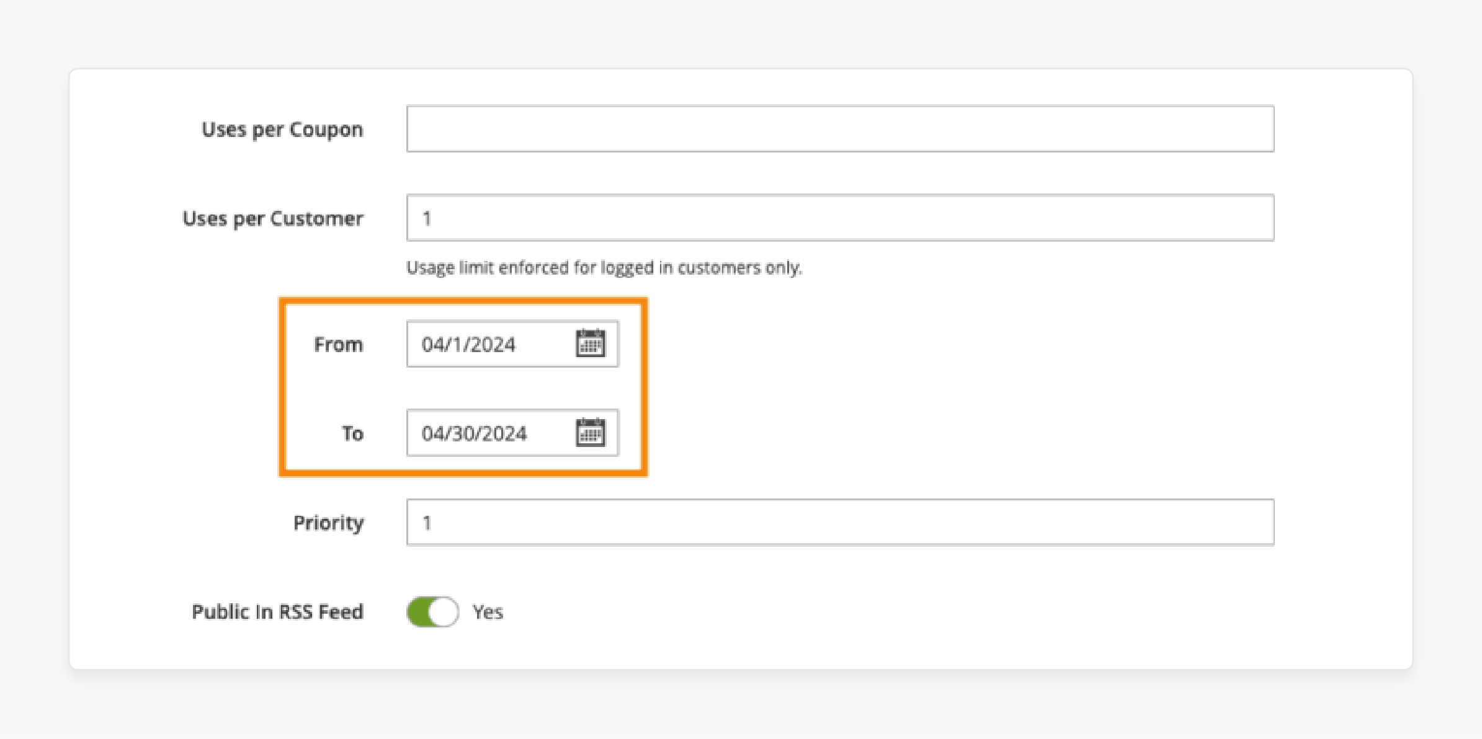Screen dimensions: 1482x739
Task: Open the calendar picker for To date
Action: click(x=591, y=432)
